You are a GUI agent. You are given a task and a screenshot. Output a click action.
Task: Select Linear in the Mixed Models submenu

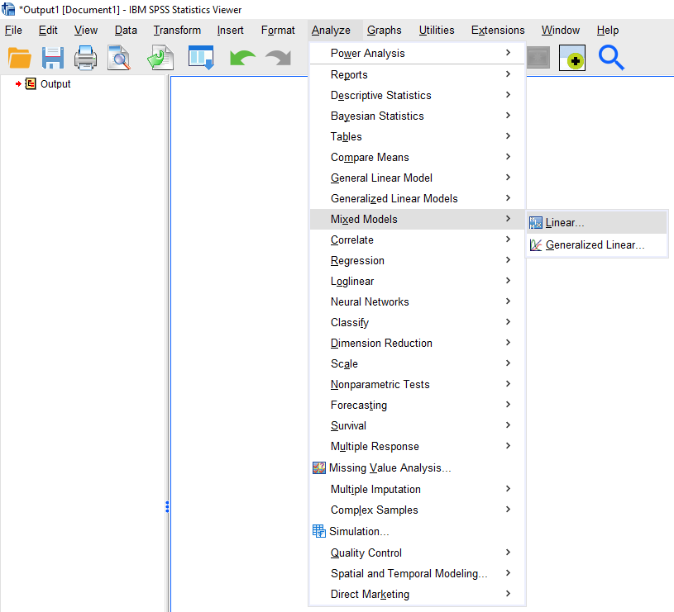point(565,223)
